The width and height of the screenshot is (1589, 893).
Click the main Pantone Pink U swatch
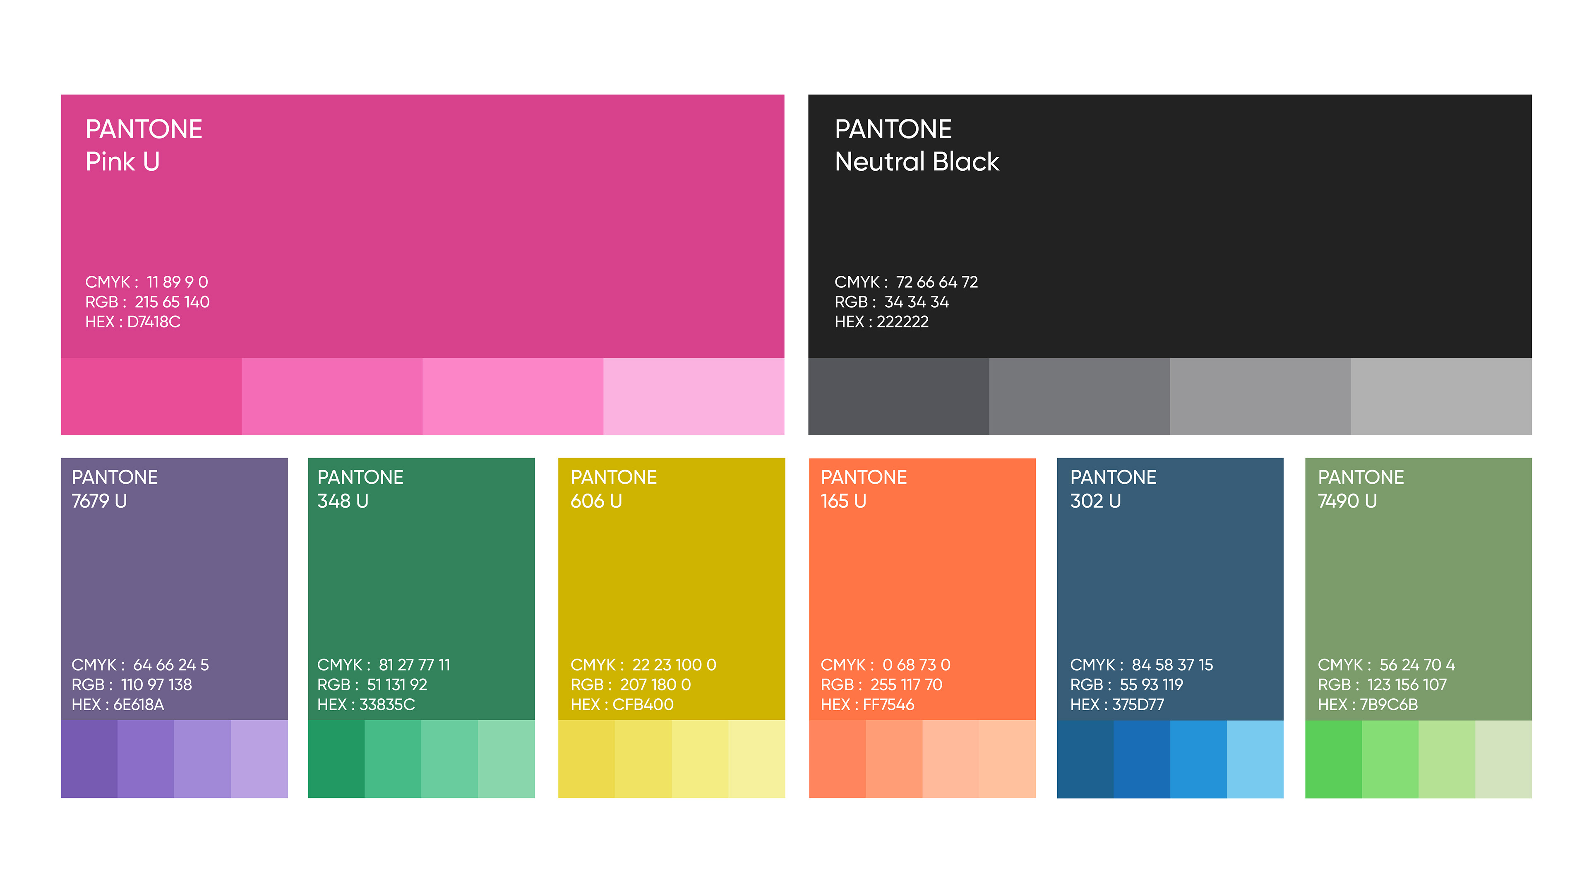click(422, 226)
